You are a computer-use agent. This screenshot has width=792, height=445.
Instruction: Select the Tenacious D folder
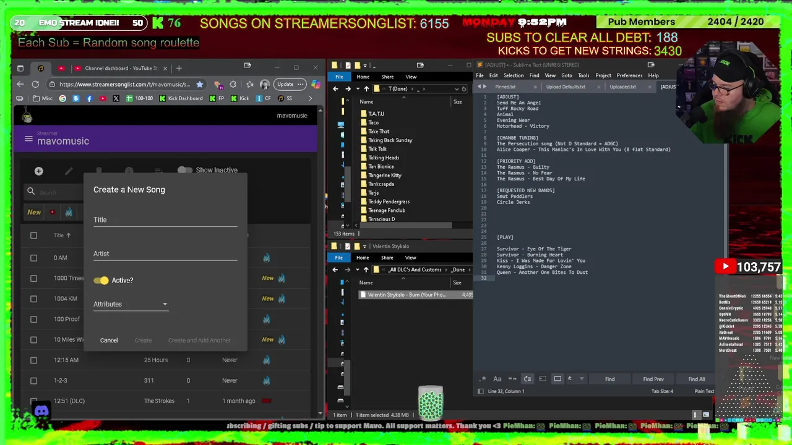(x=381, y=219)
